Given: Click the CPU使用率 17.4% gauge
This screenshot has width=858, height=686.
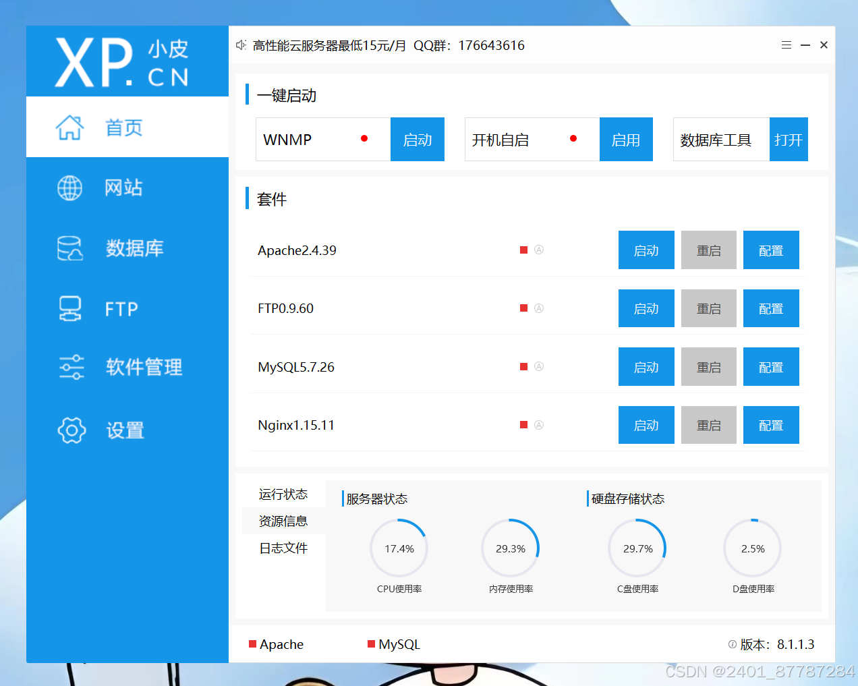Looking at the screenshot, I should 399,548.
